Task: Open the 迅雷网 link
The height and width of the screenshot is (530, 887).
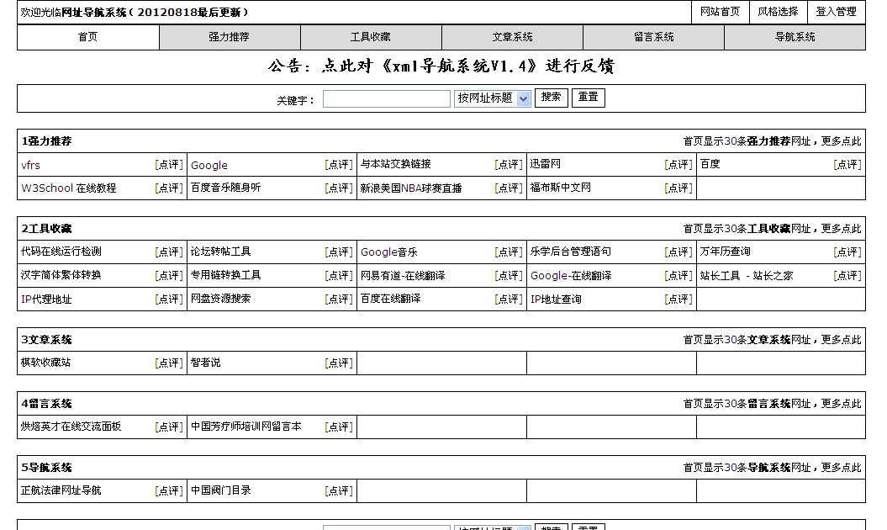Action: click(546, 164)
